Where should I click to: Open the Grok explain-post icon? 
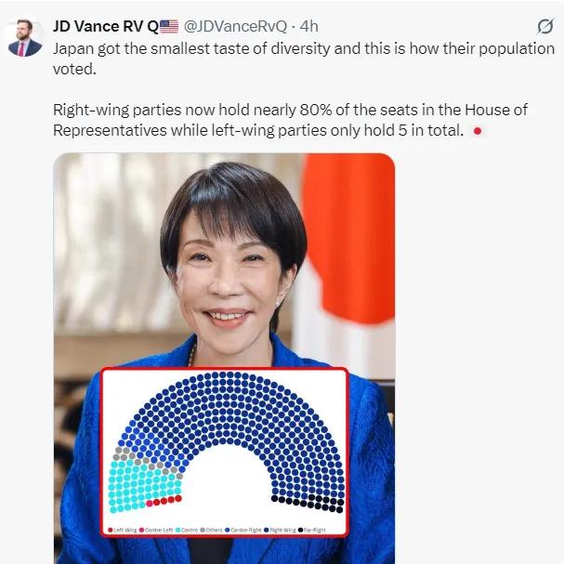(544, 26)
